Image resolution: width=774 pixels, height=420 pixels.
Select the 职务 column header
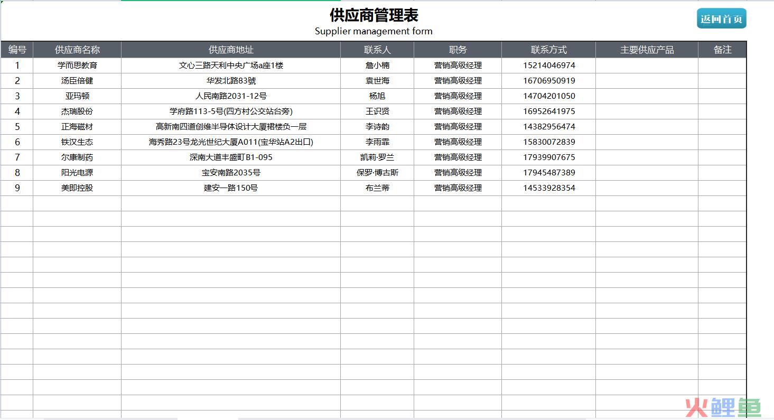tap(458, 50)
